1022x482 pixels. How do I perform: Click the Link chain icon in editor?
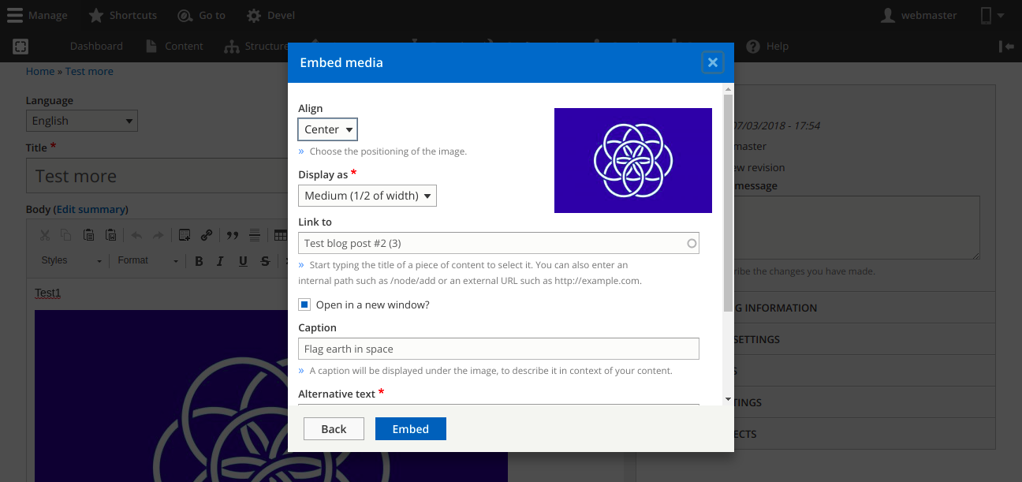click(x=206, y=235)
